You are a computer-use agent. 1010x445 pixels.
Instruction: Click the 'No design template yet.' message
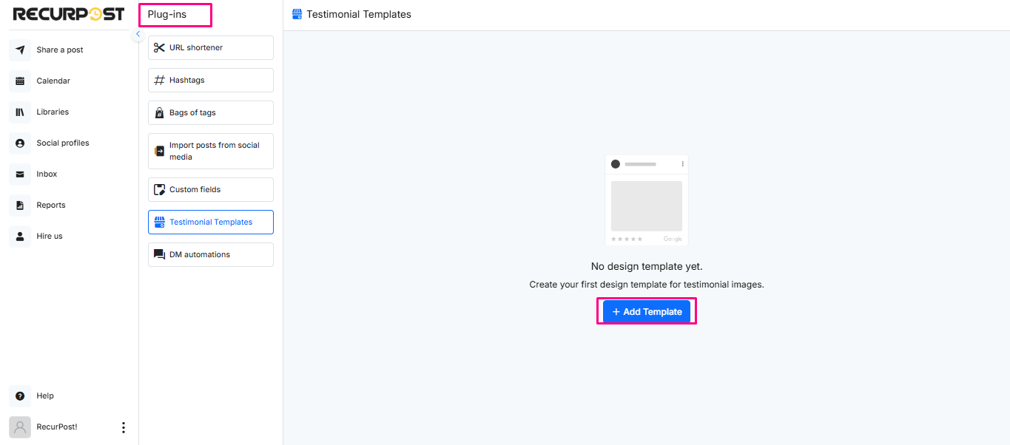[x=647, y=266]
